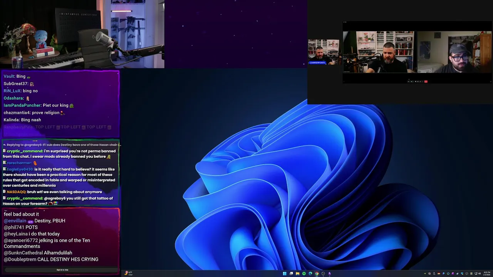Click the webcam feed showing the piano room
The height and width of the screenshot is (277, 493).
[82, 34]
